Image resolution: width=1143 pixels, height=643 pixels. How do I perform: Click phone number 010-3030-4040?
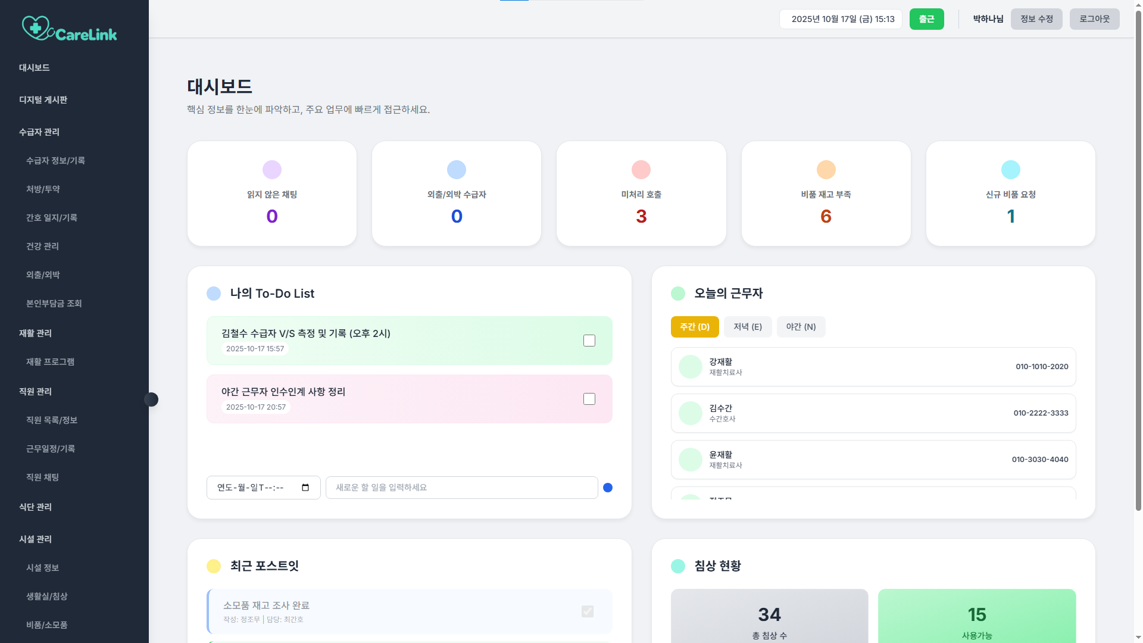click(1040, 460)
